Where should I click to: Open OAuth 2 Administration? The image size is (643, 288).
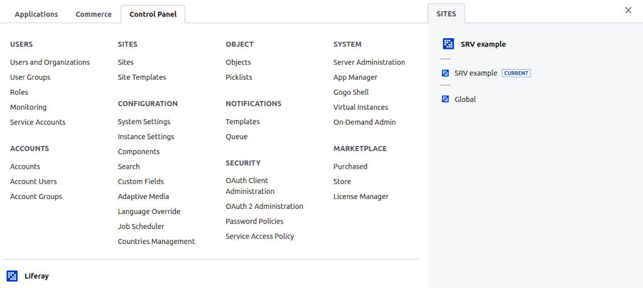264,206
